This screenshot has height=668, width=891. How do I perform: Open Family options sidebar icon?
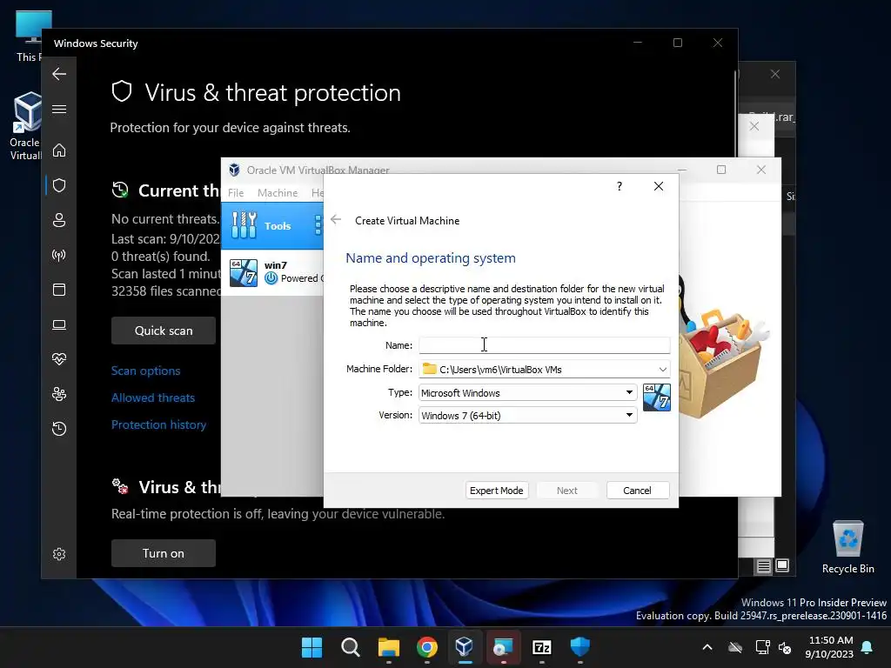pyautogui.click(x=59, y=394)
